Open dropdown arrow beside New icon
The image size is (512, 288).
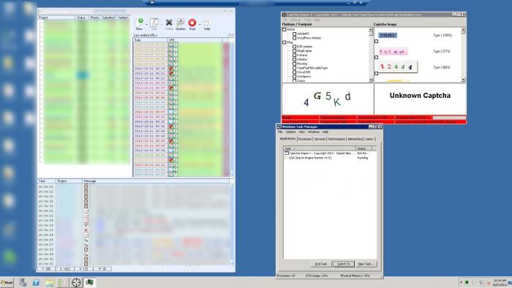click(x=146, y=24)
